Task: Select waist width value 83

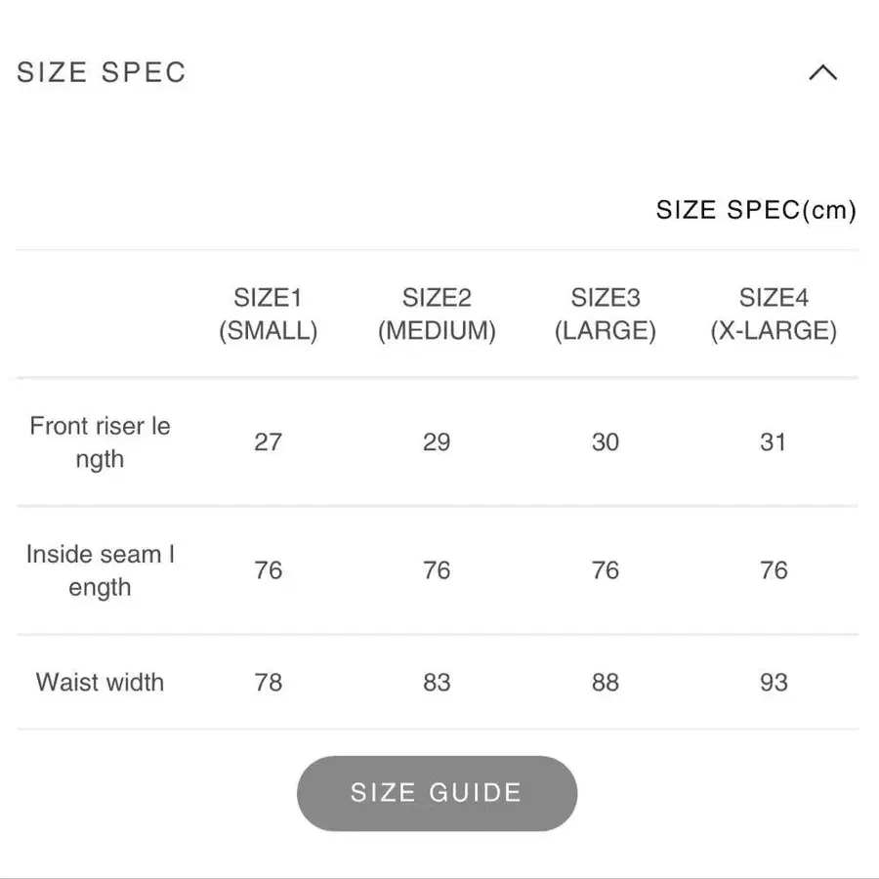Action: tap(437, 683)
